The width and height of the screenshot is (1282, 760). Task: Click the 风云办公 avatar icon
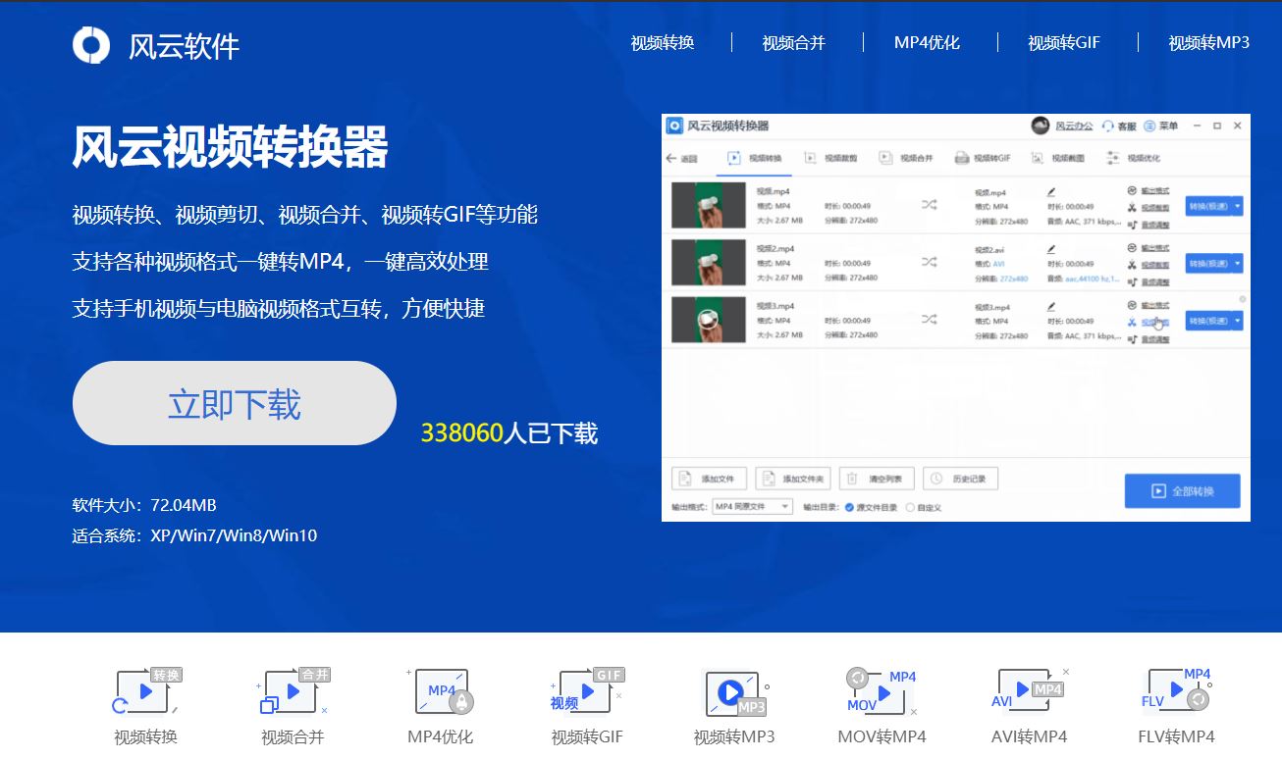[1041, 126]
